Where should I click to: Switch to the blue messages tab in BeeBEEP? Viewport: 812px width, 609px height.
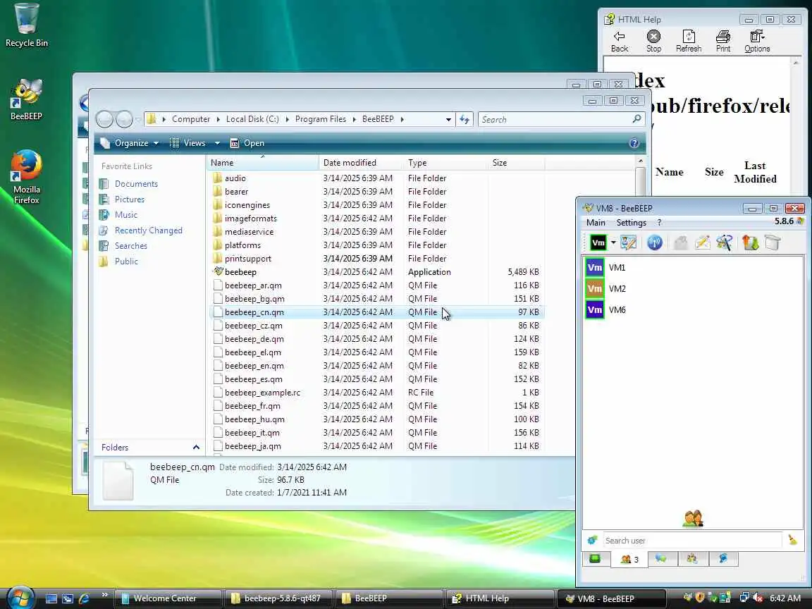point(723,559)
